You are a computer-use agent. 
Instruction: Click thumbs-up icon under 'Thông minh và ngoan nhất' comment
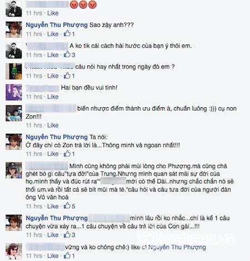[67, 153]
